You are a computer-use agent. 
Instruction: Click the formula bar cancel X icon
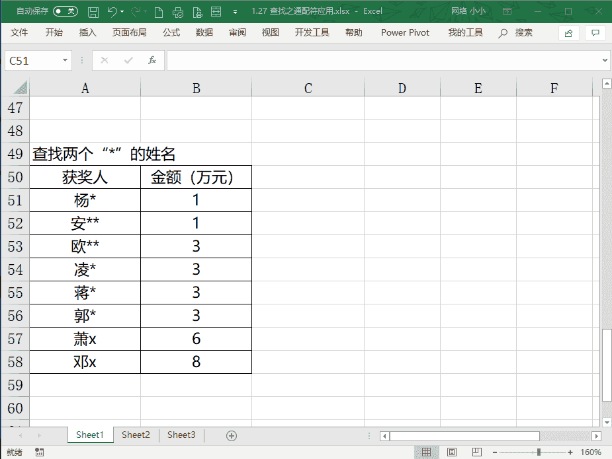[105, 60]
